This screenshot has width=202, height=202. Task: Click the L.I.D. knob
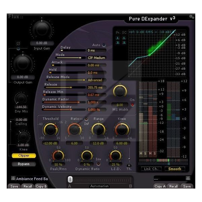pyautogui.click(x=115, y=156)
